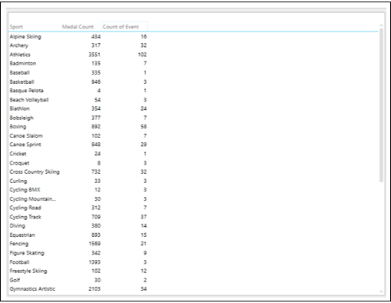Select Gymnastics Artistic event count 34
Image resolution: width=391 pixels, height=303 pixels.
[x=144, y=289]
